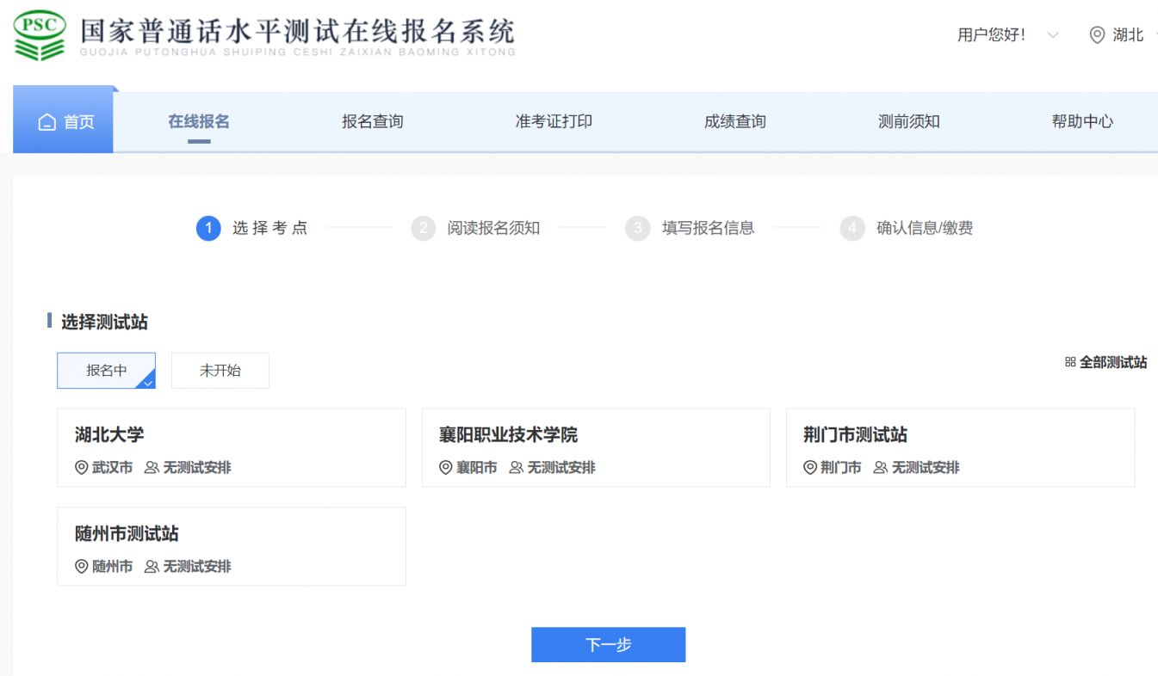
Task: Go to the 首页 tab
Action: click(x=64, y=121)
